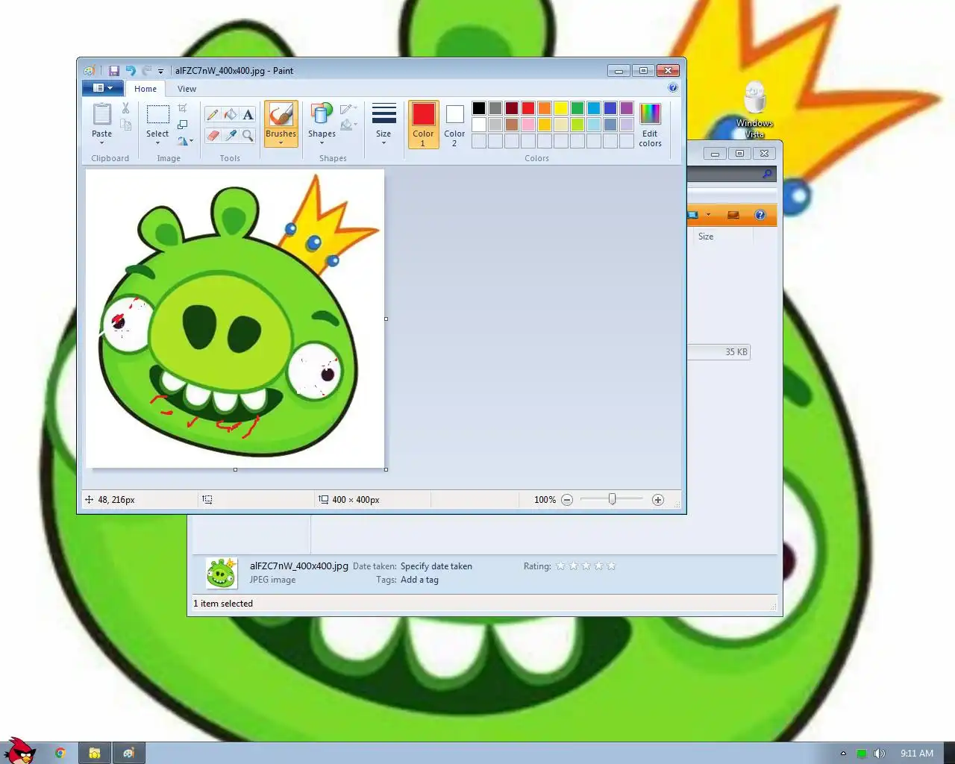Click the Brushes tool icon
The height and width of the screenshot is (764, 955).
coord(281,114)
